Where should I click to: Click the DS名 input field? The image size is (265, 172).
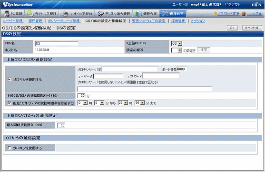pyautogui.click(x=57, y=43)
